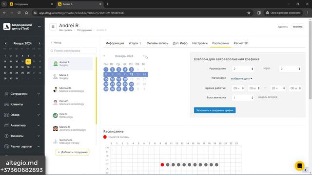Collapse sidebar arrow at bottom right
This screenshot has height=175, width=312.
pyautogui.click(x=306, y=170)
